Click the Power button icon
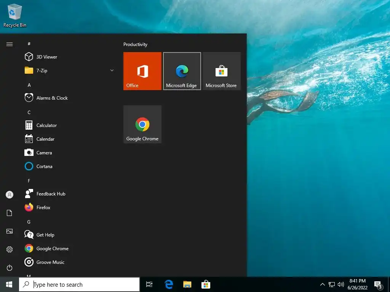 click(x=10, y=268)
